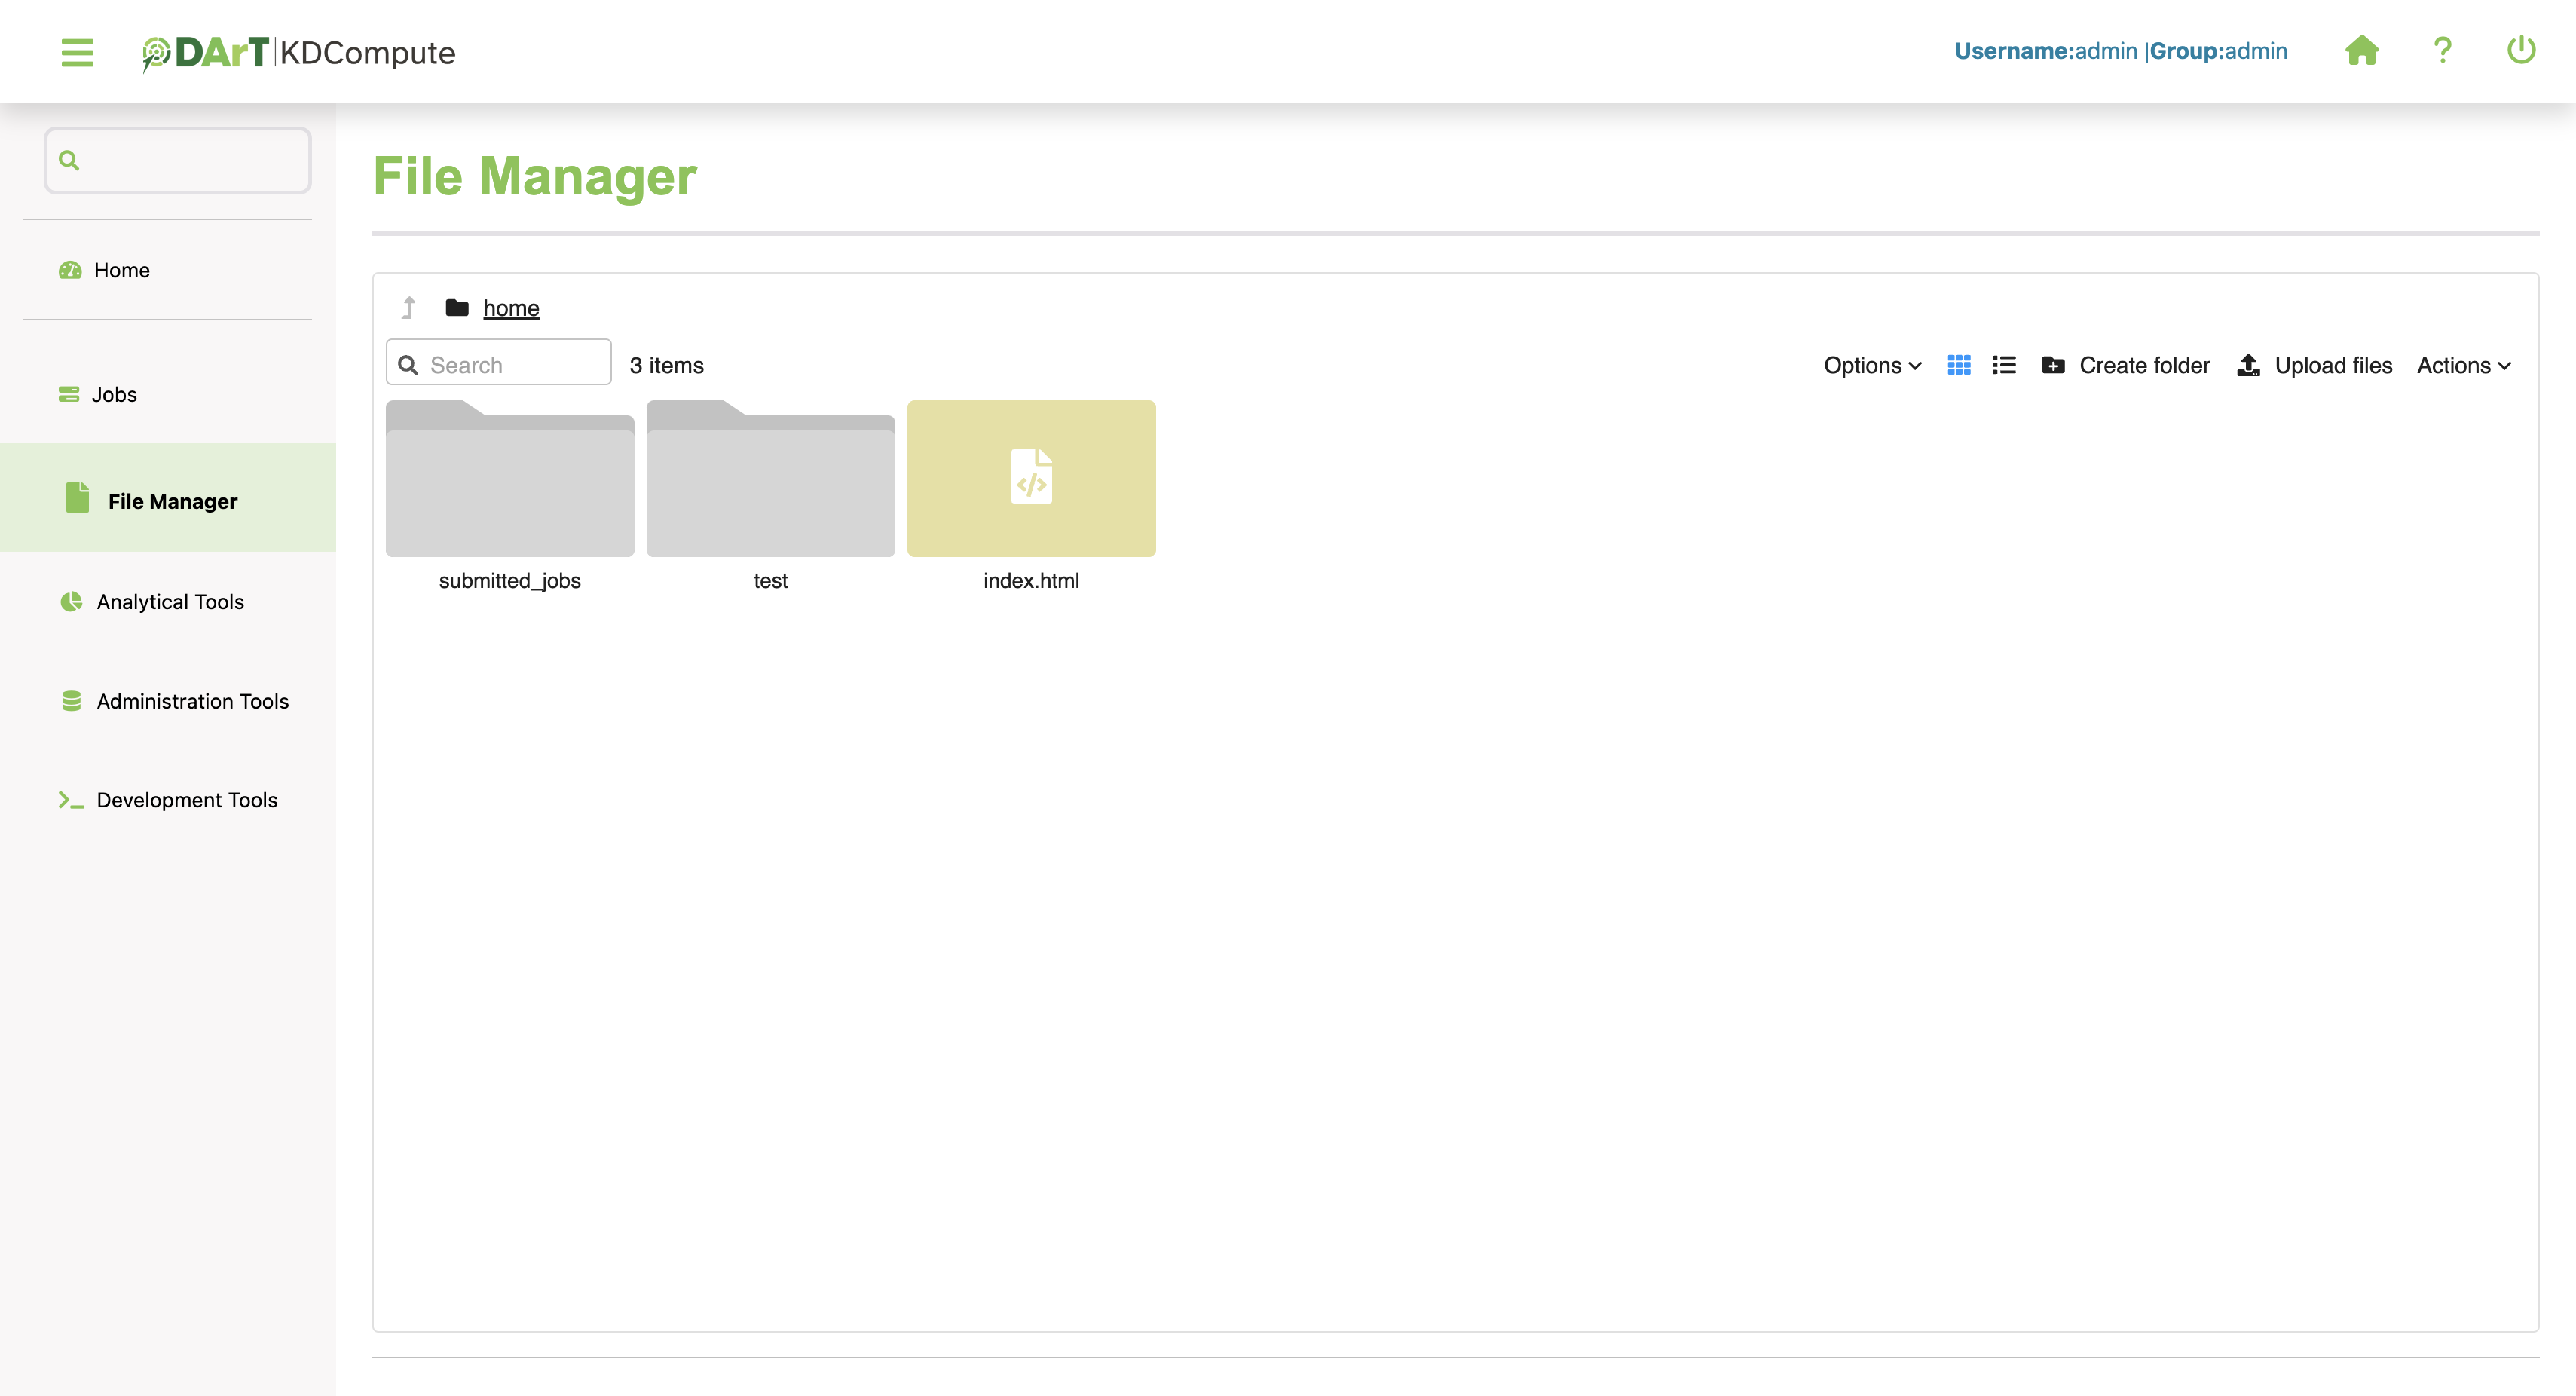
Task: Click the Create folder icon
Action: (x=2053, y=365)
